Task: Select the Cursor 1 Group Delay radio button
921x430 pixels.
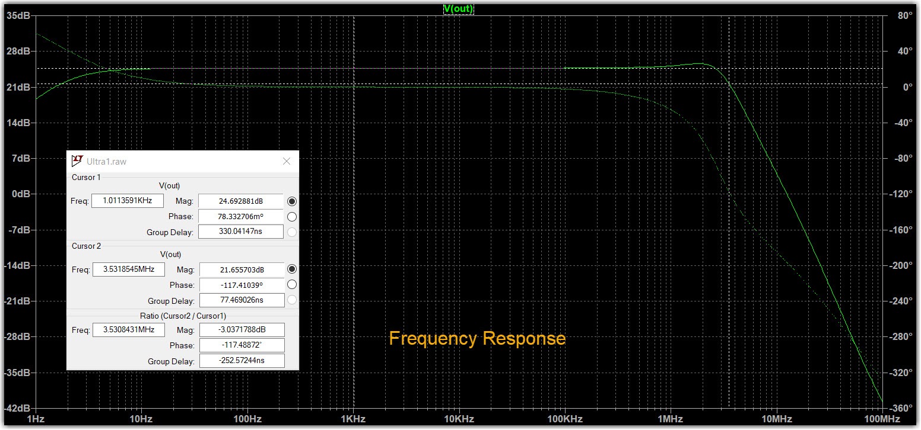Action: (x=291, y=232)
